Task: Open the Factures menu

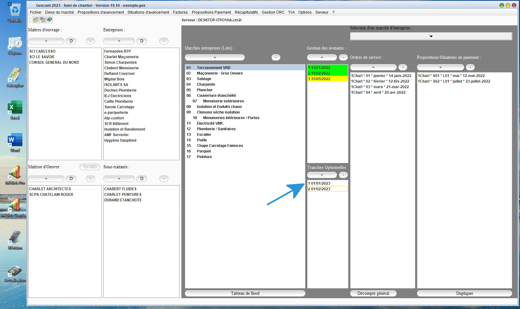Action: [180, 12]
